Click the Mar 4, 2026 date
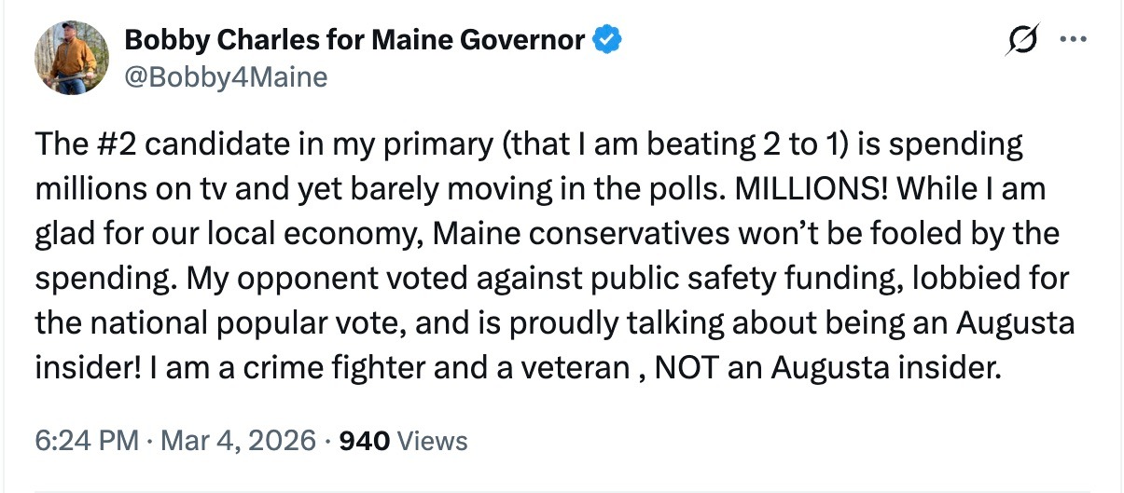The width and height of the screenshot is (1124, 493). click(x=236, y=440)
